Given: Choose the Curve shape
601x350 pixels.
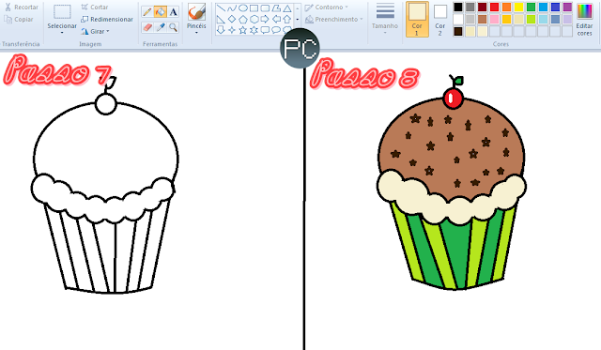Looking at the screenshot, I should tap(232, 8).
